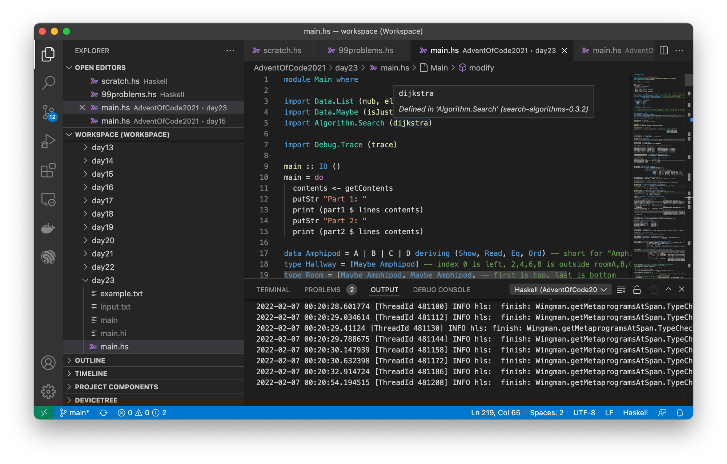Open the Search view
Viewport: 727px width, 464px height.
48,83
